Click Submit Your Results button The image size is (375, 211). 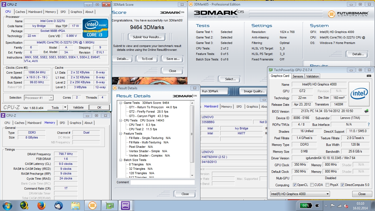(147, 37)
